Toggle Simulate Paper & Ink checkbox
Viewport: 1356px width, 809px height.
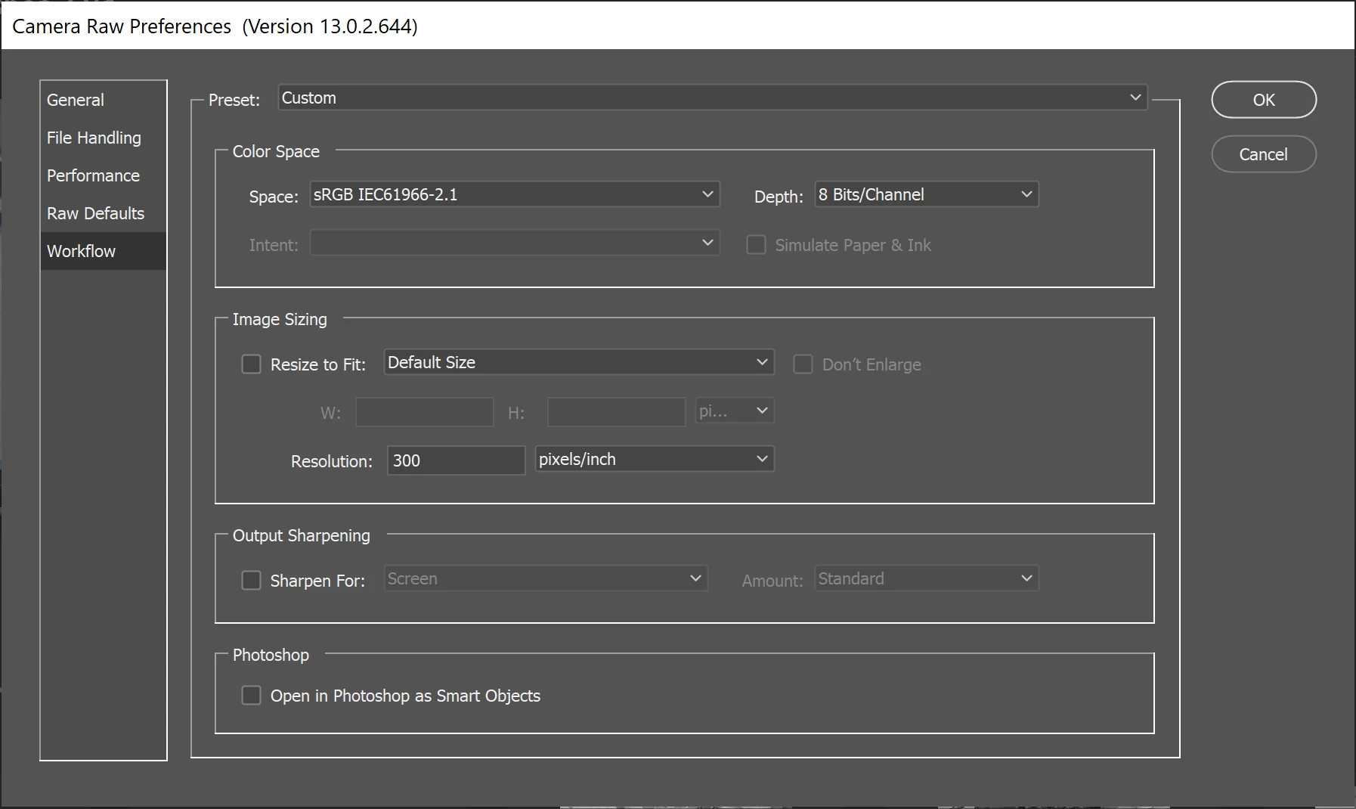tap(756, 245)
